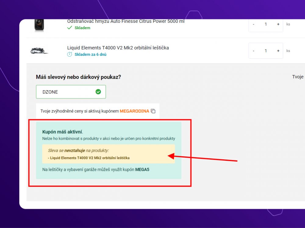This screenshot has height=228, width=305.
Task: Click 'Skladem za 6 dnů' availability text
Action: pyautogui.click(x=91, y=54)
